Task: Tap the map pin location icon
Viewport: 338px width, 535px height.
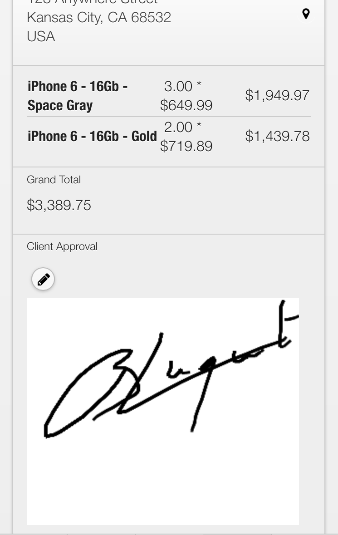Action: click(x=306, y=14)
